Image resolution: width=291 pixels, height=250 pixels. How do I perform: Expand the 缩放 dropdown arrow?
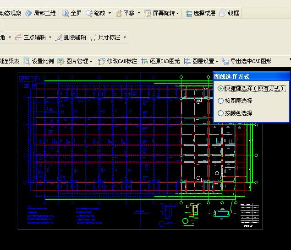point(110,13)
